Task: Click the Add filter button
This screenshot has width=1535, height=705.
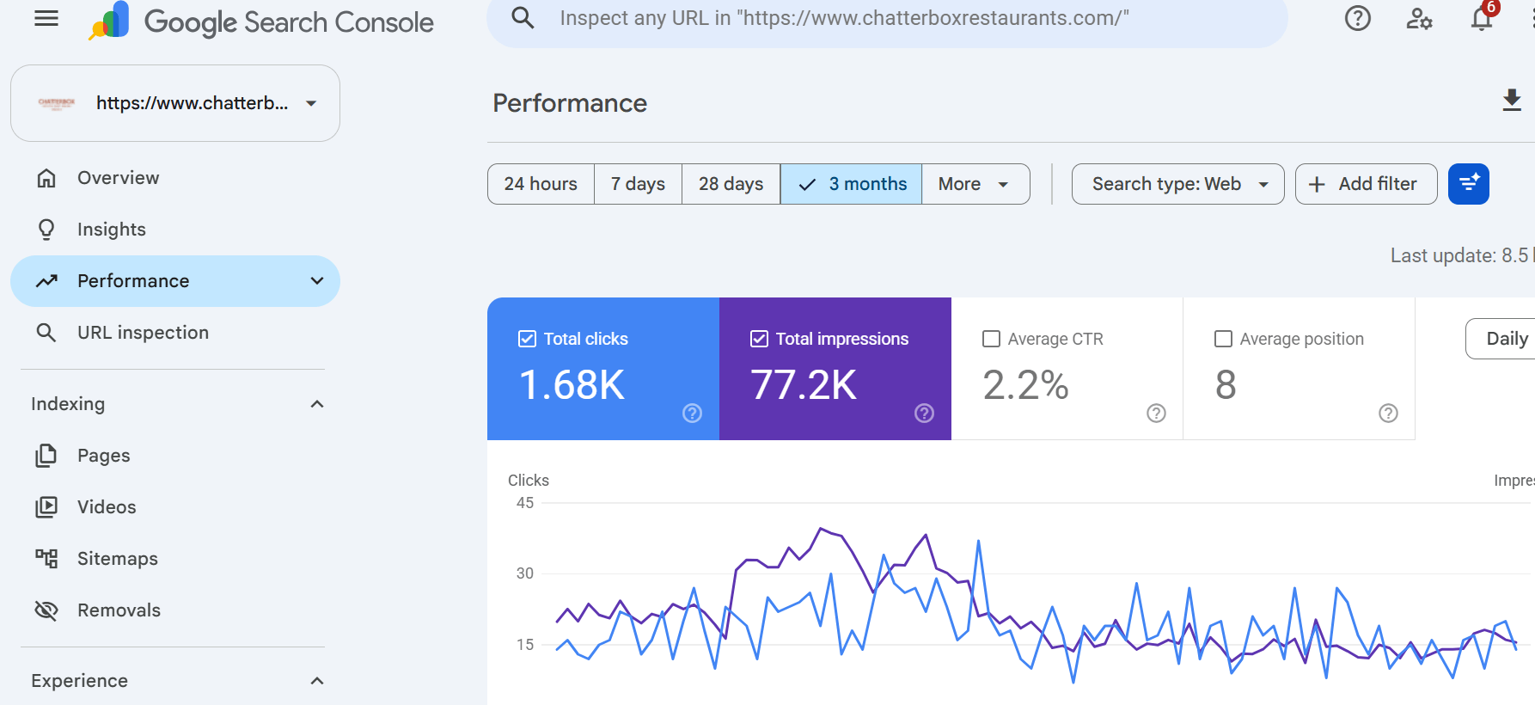Action: pos(1367,184)
